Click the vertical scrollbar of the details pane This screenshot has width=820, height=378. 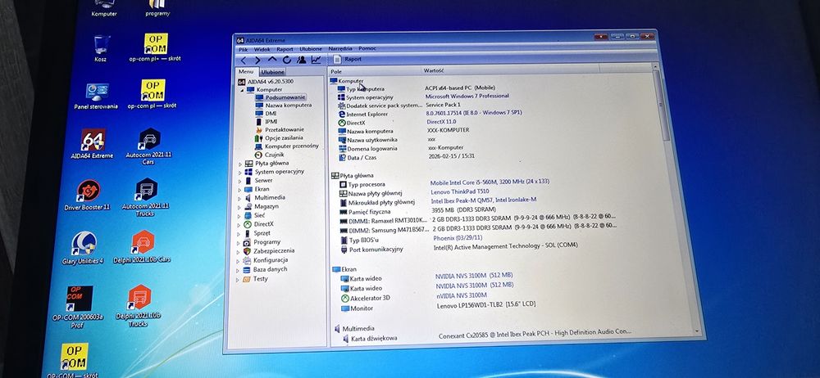(674, 200)
